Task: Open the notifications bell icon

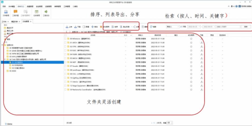Action: pos(232,6)
